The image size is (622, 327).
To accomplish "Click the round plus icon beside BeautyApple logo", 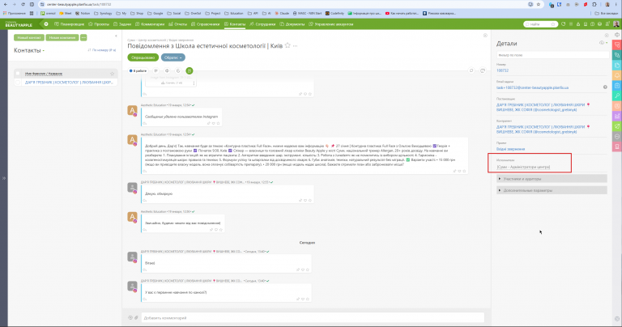I will pos(46,24).
